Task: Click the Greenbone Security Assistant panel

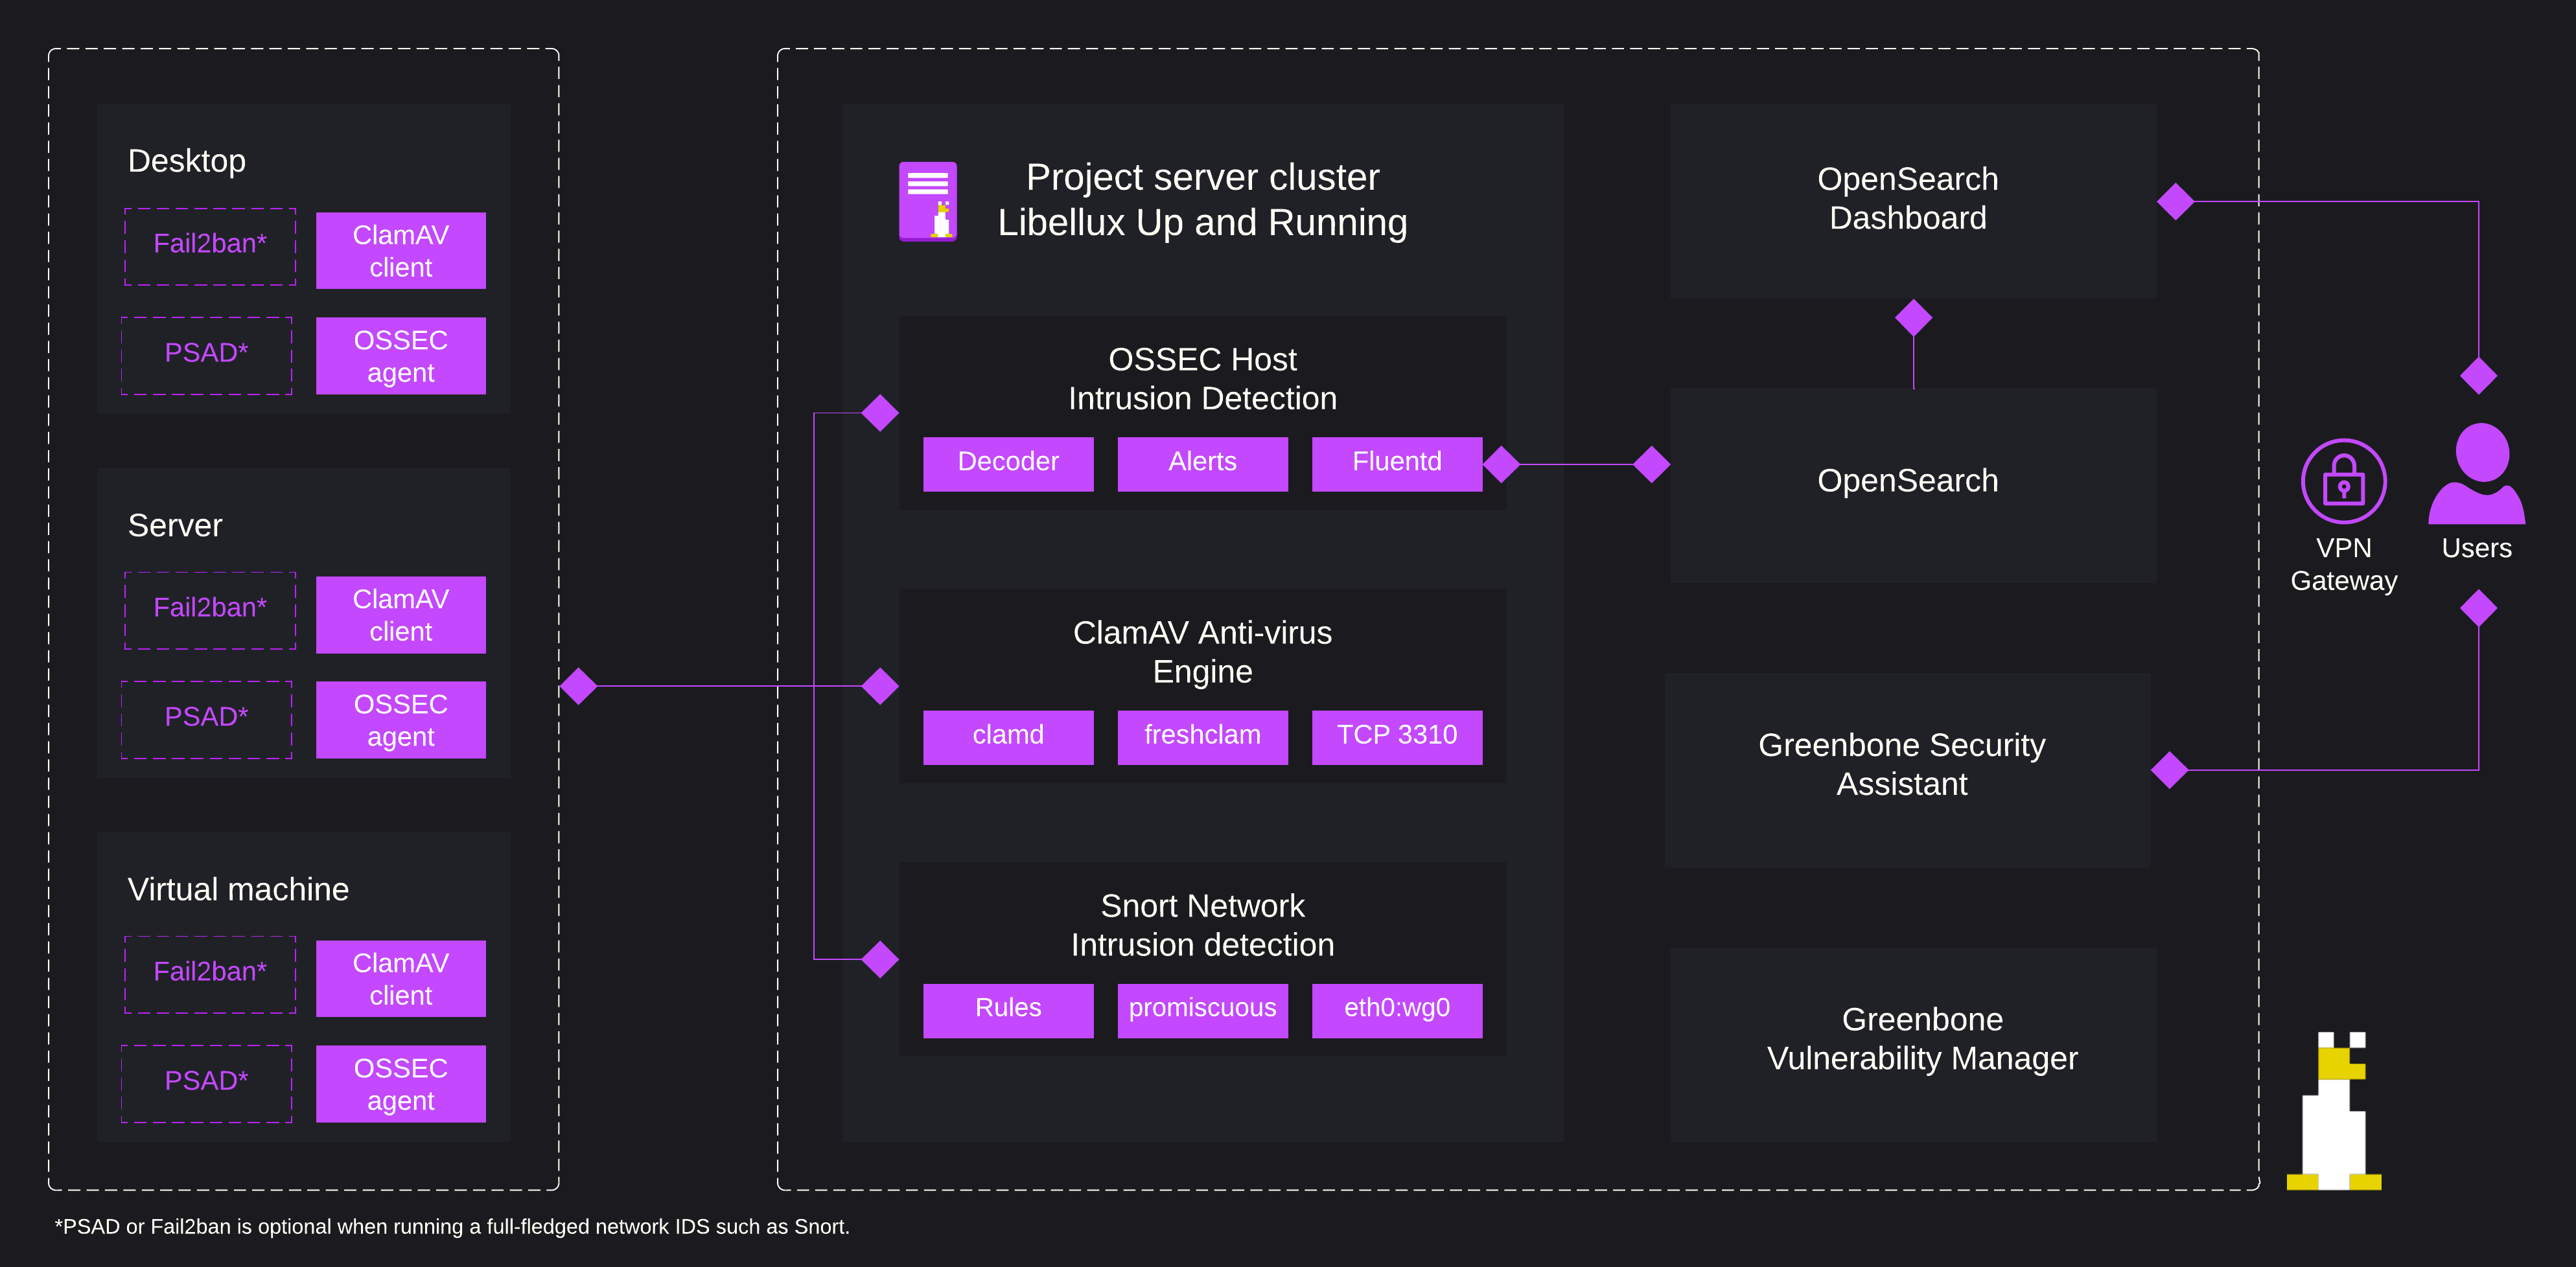Action: coord(1907,768)
